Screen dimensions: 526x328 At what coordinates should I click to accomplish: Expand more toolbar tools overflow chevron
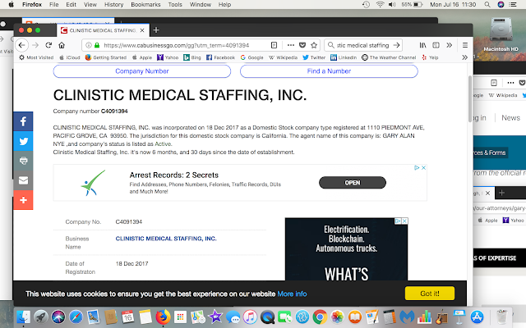pos(450,45)
